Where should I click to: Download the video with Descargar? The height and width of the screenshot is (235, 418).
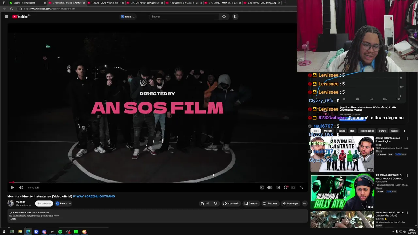[290, 204]
